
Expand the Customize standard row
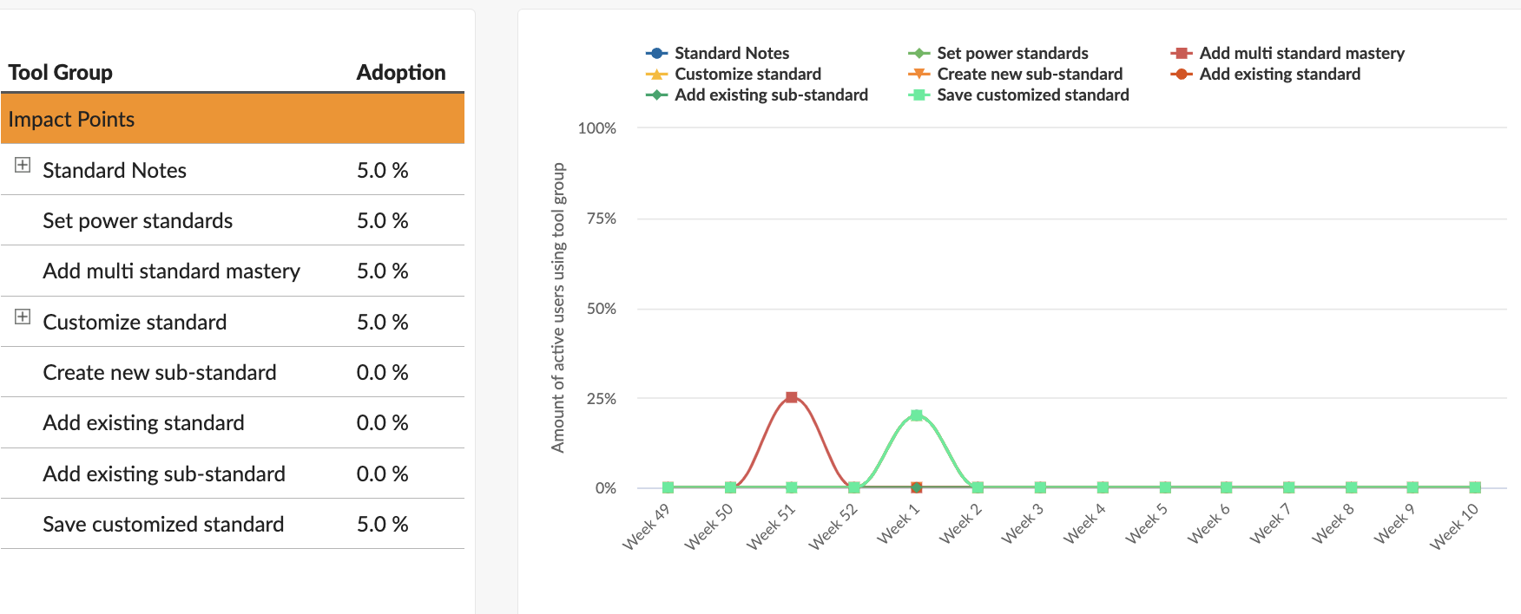pyautogui.click(x=23, y=317)
